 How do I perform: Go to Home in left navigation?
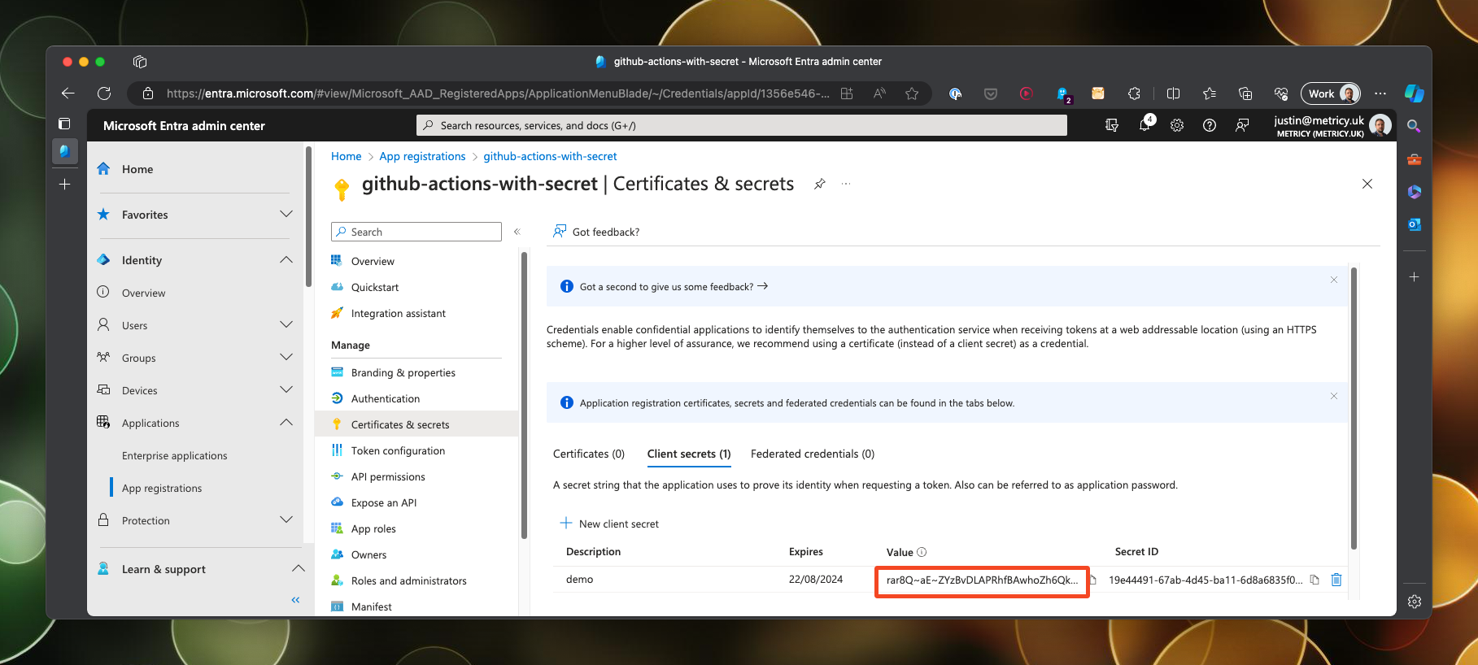137,169
